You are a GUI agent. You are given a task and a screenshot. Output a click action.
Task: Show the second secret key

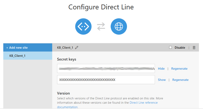pyautogui.click(x=162, y=80)
